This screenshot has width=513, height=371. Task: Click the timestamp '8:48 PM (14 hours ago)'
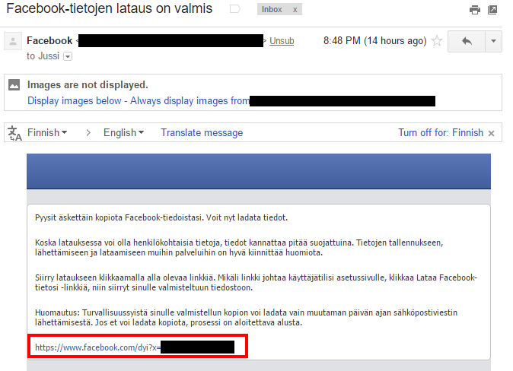(375, 41)
